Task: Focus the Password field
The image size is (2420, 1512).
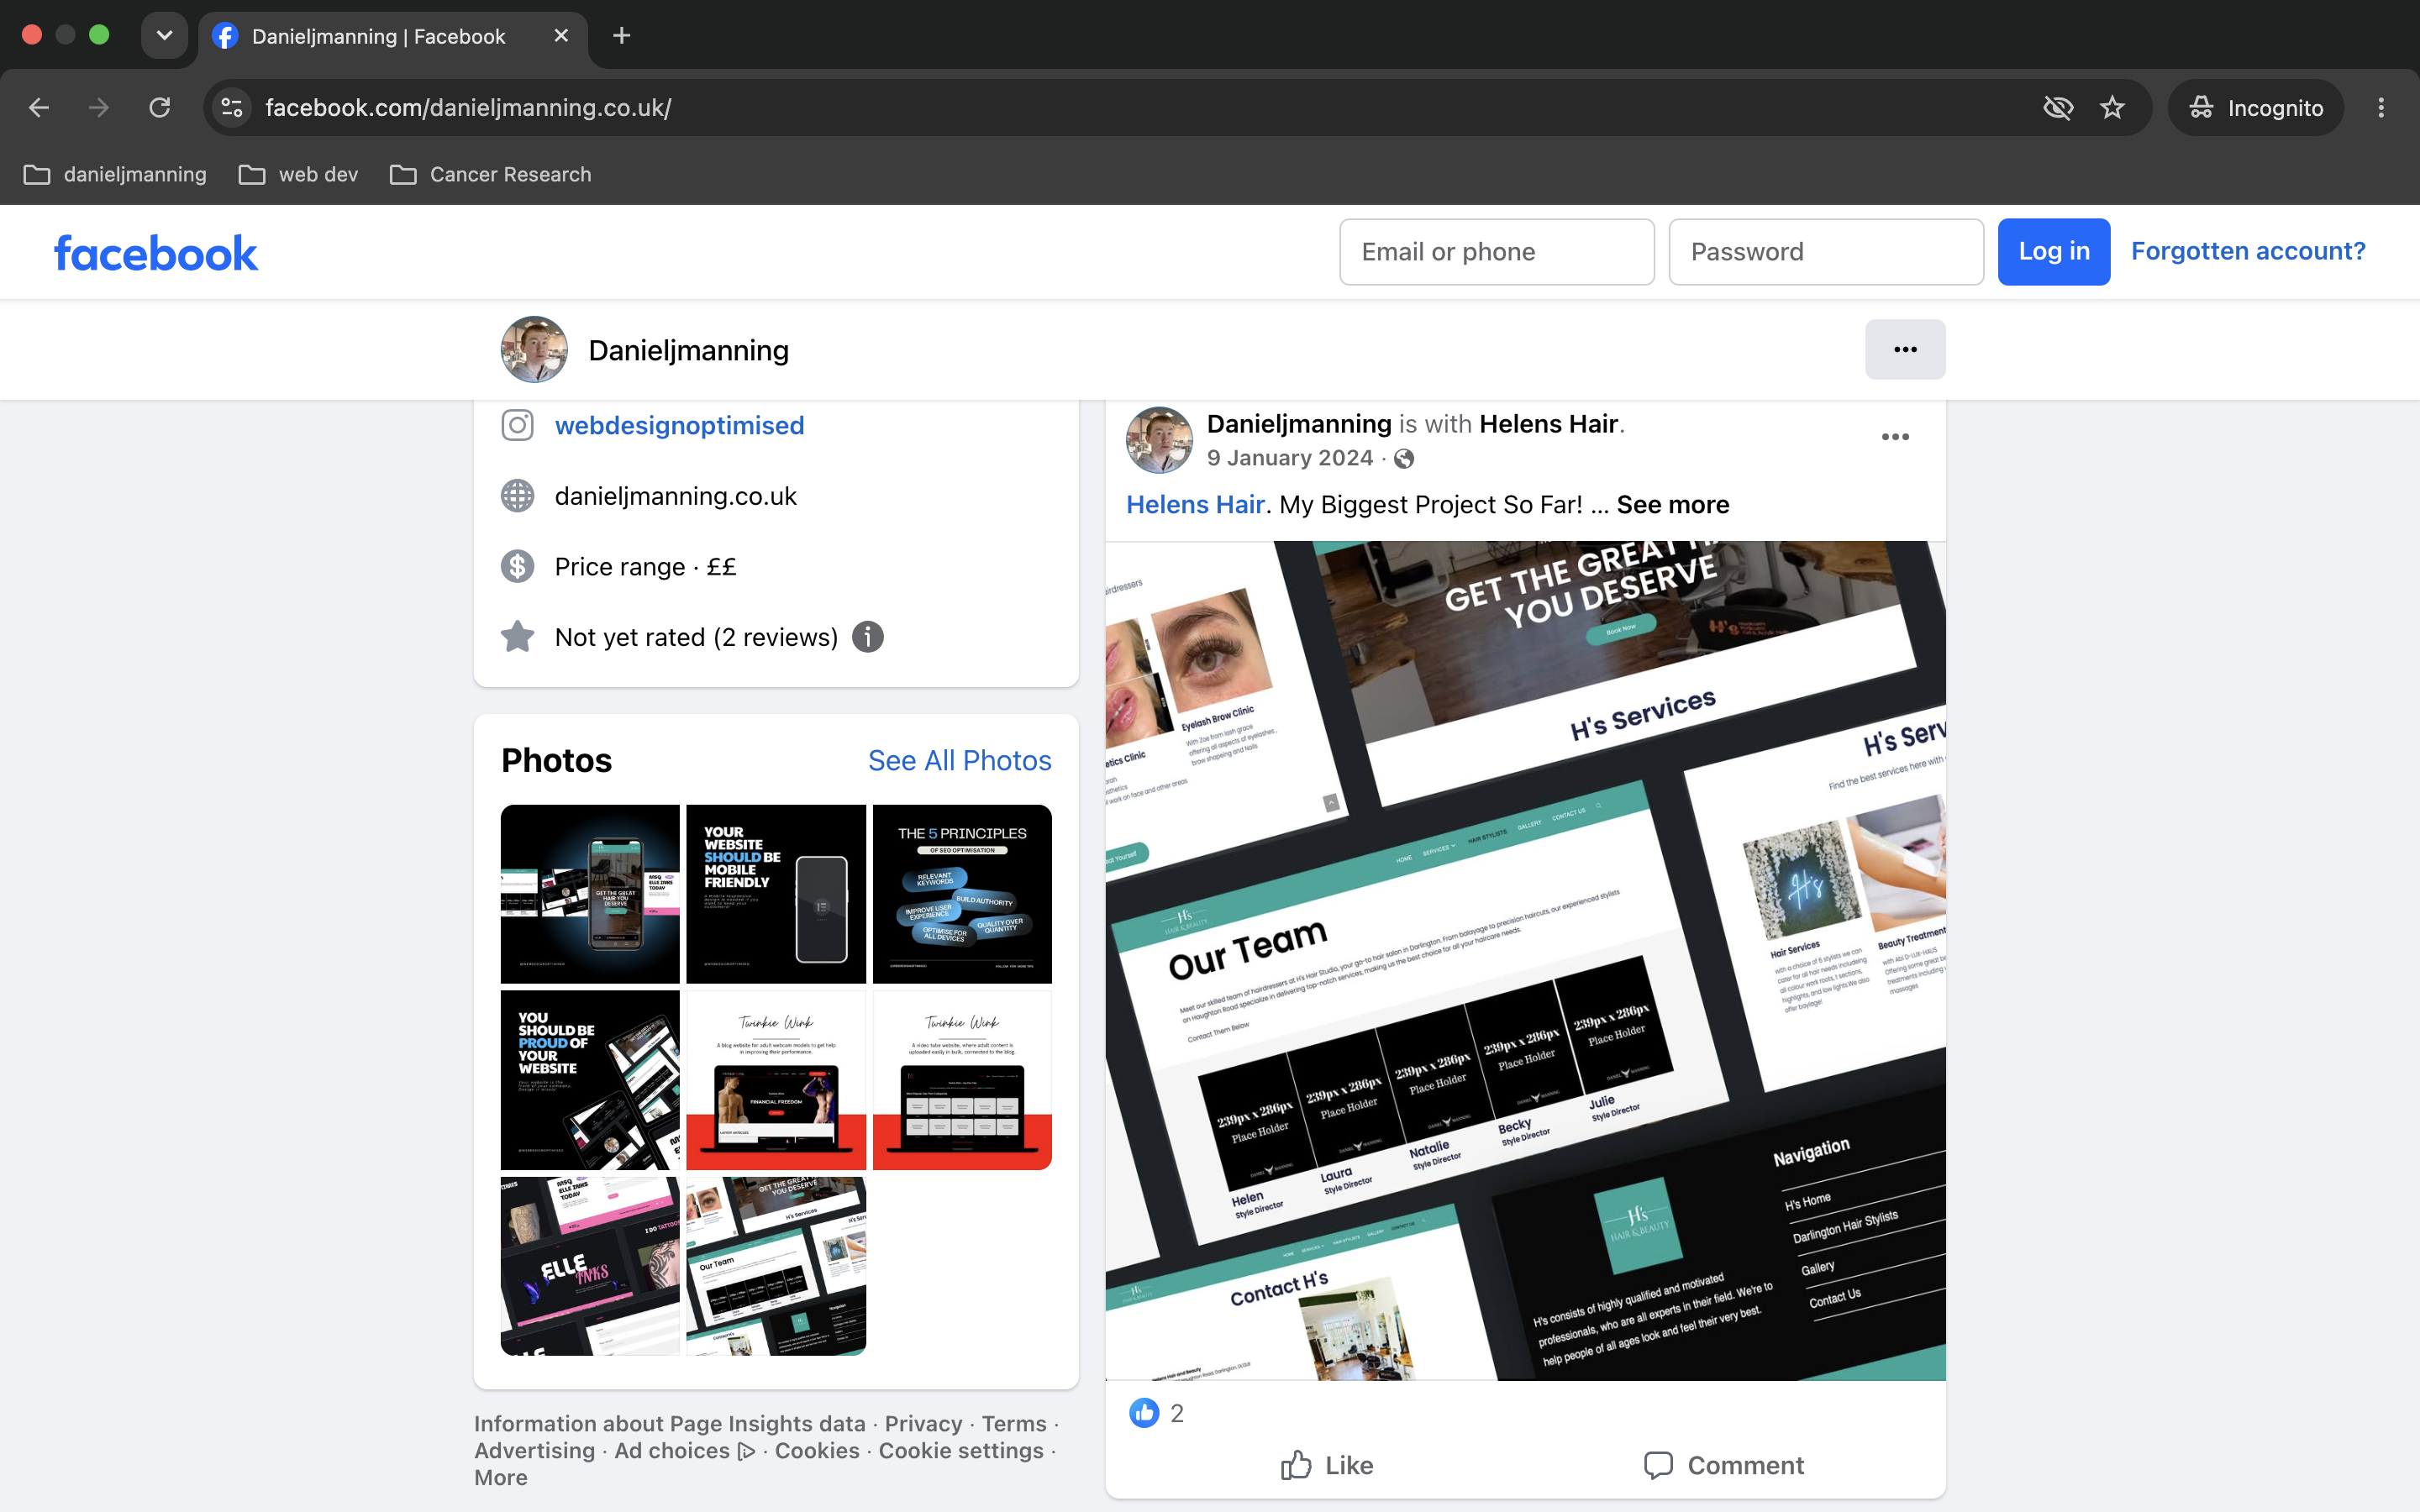Action: tap(1825, 252)
